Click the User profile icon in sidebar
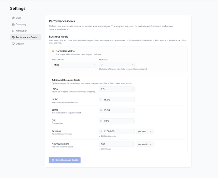This screenshot has width=218, height=178. pyautogui.click(x=13, y=18)
